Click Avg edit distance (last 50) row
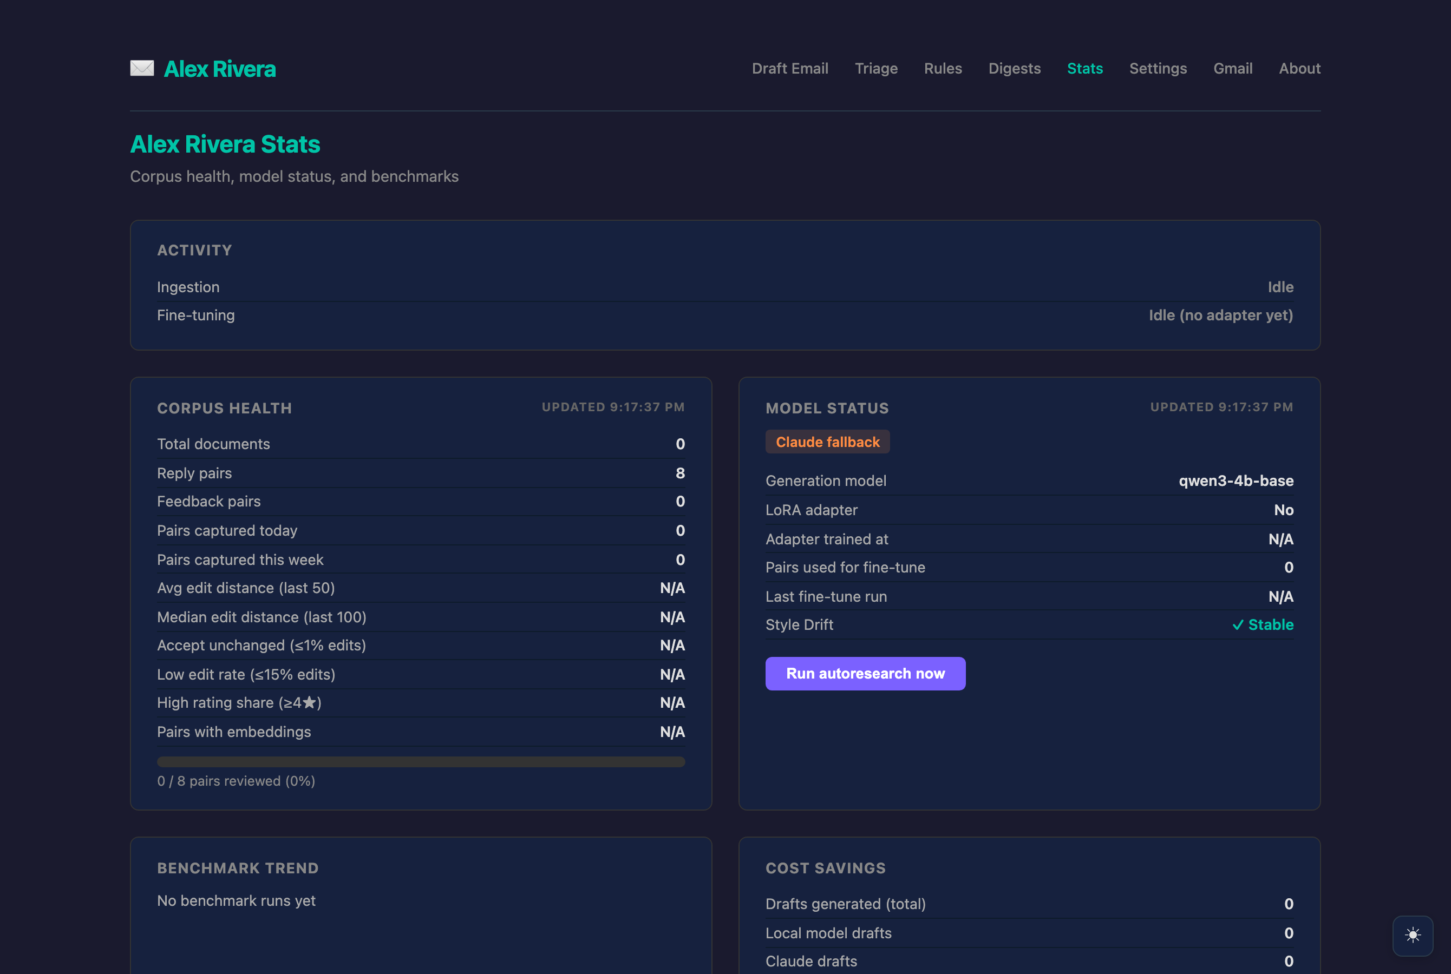This screenshot has height=974, width=1451. pos(421,588)
